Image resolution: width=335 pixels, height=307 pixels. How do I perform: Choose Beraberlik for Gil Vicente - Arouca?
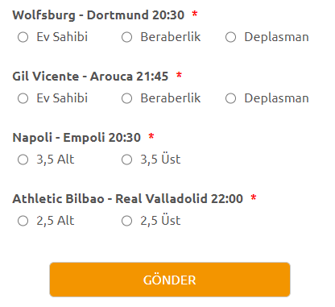[x=126, y=98]
